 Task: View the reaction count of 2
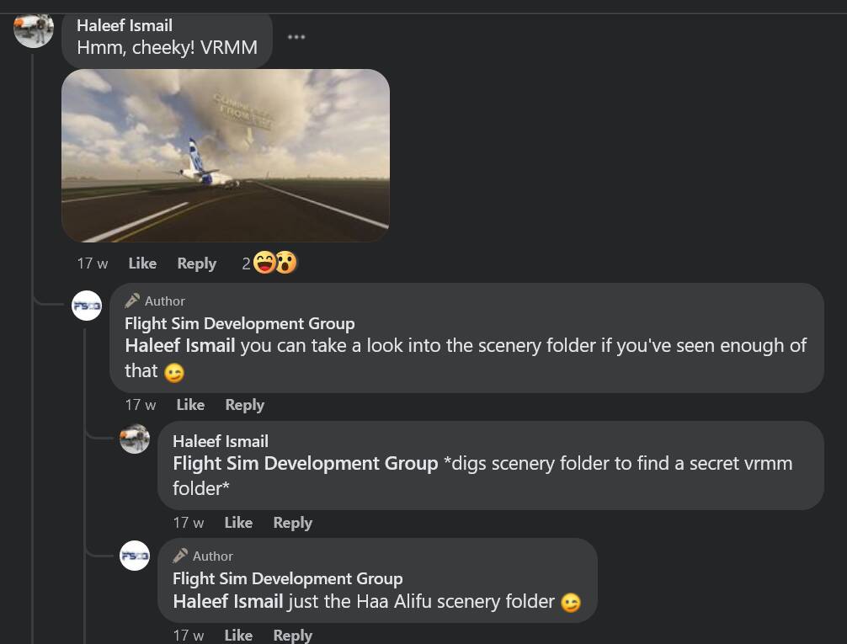pos(247,263)
